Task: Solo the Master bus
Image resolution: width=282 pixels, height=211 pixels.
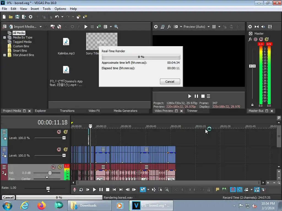Action: click(x=267, y=39)
